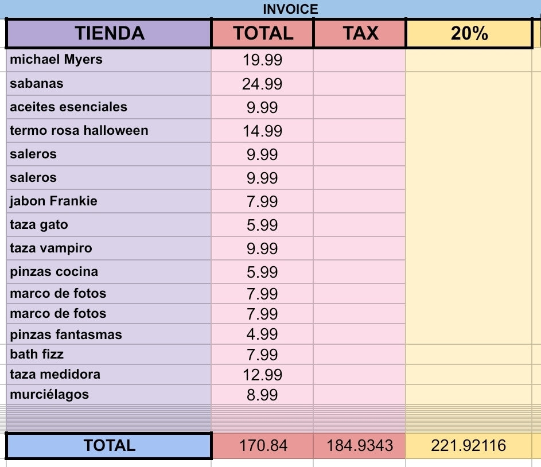Viewport: 541px width, 467px height.
Task: Select pinzas fantasmas price 4.99
Action: [262, 334]
